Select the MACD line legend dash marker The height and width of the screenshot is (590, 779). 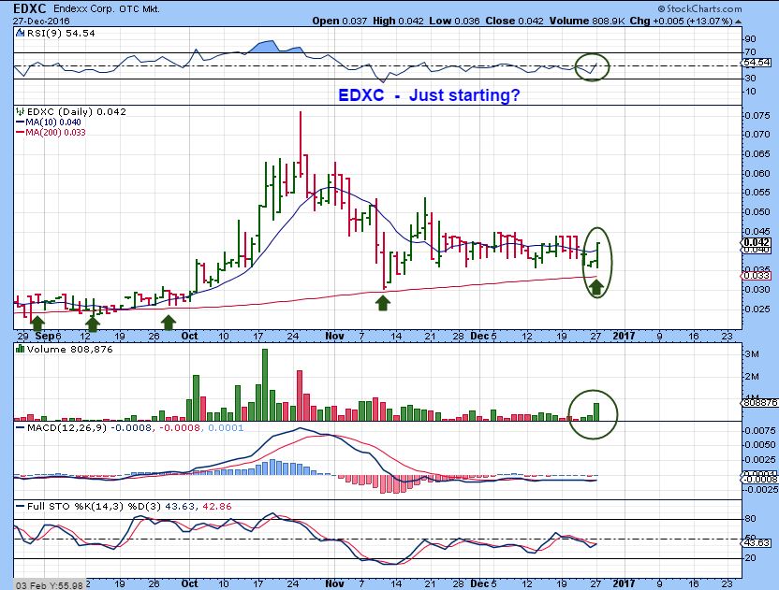[x=21, y=427]
